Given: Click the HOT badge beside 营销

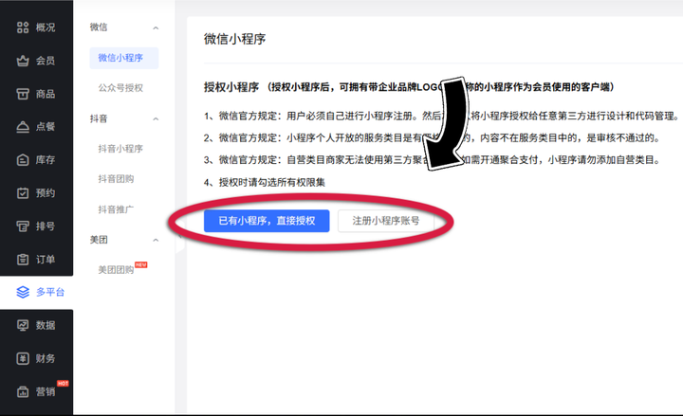Looking at the screenshot, I should coord(63,384).
